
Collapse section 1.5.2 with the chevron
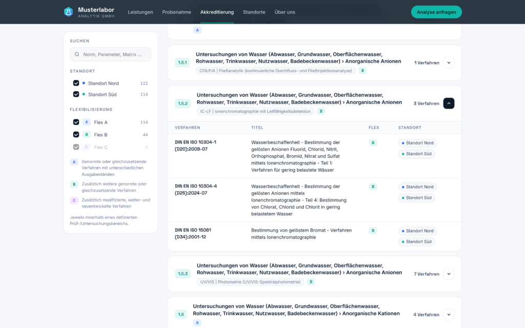tap(449, 104)
